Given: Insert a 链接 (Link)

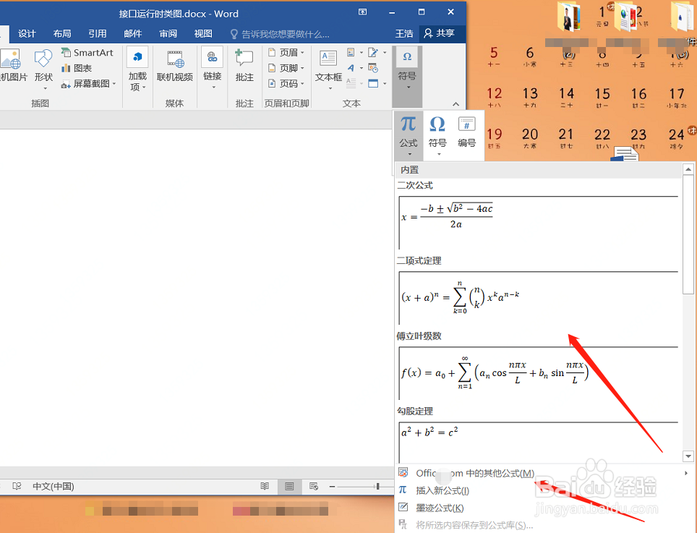Looking at the screenshot, I should tap(212, 65).
